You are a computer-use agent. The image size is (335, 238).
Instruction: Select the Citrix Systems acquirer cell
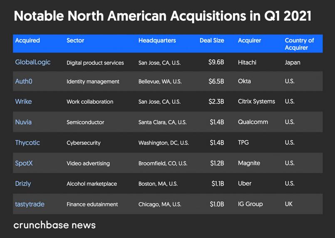point(256,102)
